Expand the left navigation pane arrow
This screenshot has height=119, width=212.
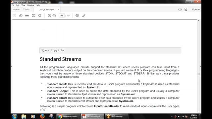point(11,66)
